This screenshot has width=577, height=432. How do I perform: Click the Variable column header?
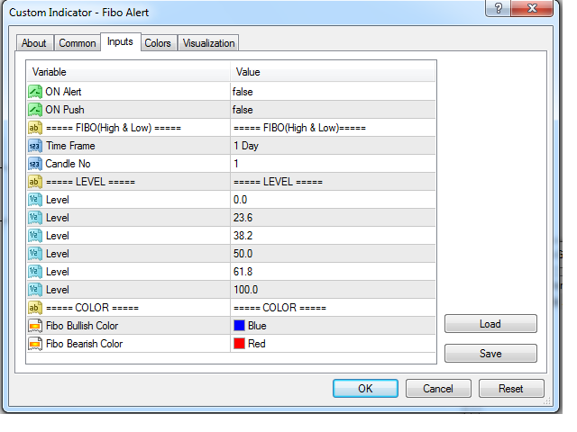click(x=128, y=72)
